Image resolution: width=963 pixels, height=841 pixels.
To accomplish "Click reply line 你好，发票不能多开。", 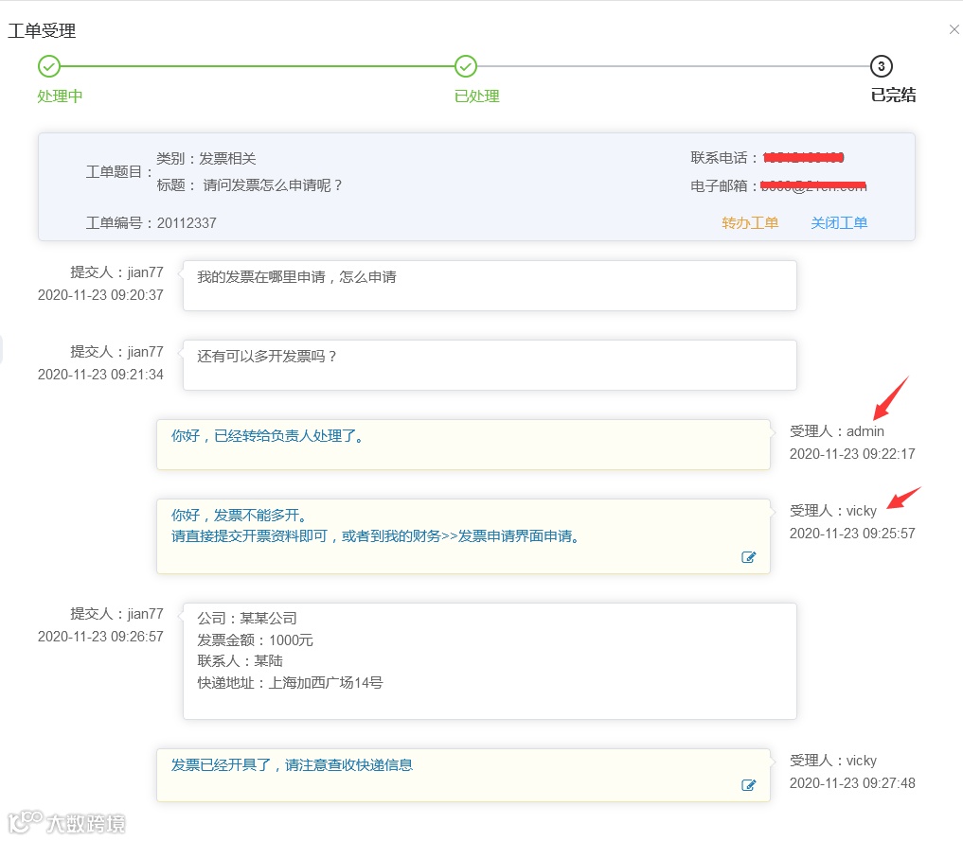I will click(x=241, y=516).
